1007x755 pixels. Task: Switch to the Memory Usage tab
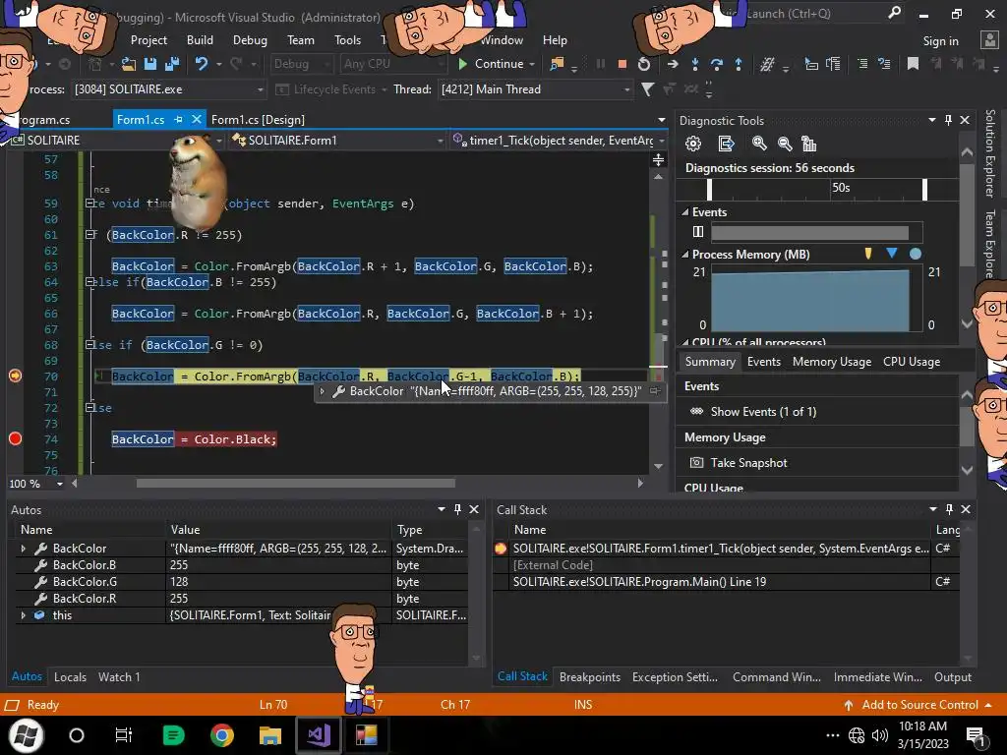832,362
